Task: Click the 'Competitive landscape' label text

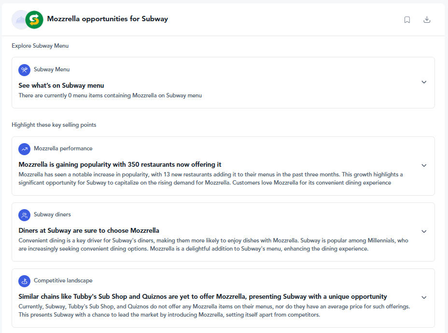Action: [63, 280]
